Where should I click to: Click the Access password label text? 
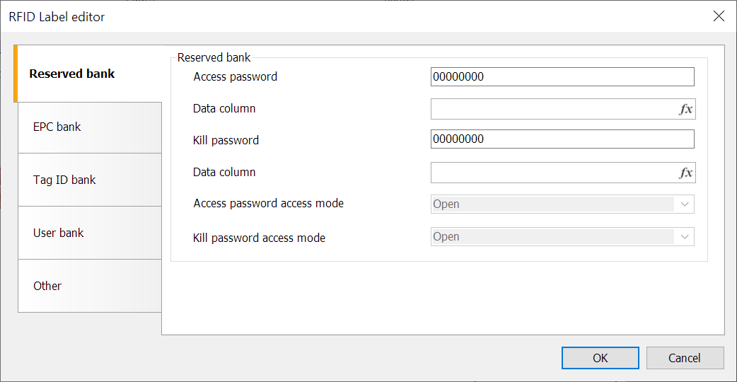[235, 77]
